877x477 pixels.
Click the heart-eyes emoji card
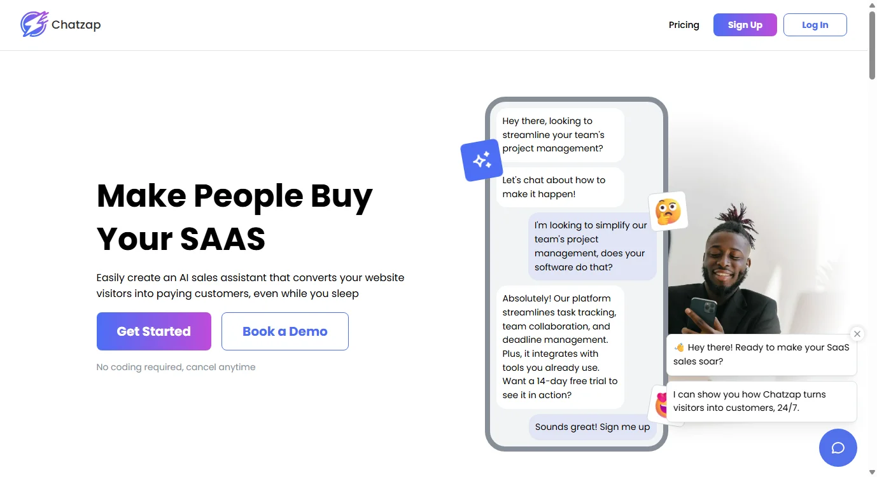(659, 404)
